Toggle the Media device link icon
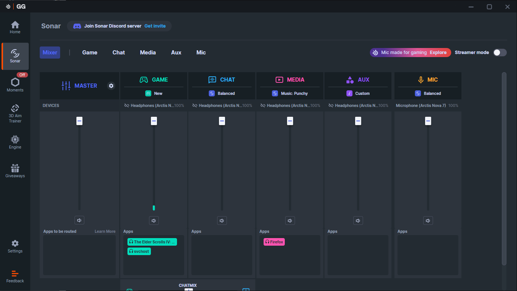517x291 pixels. coord(263,105)
